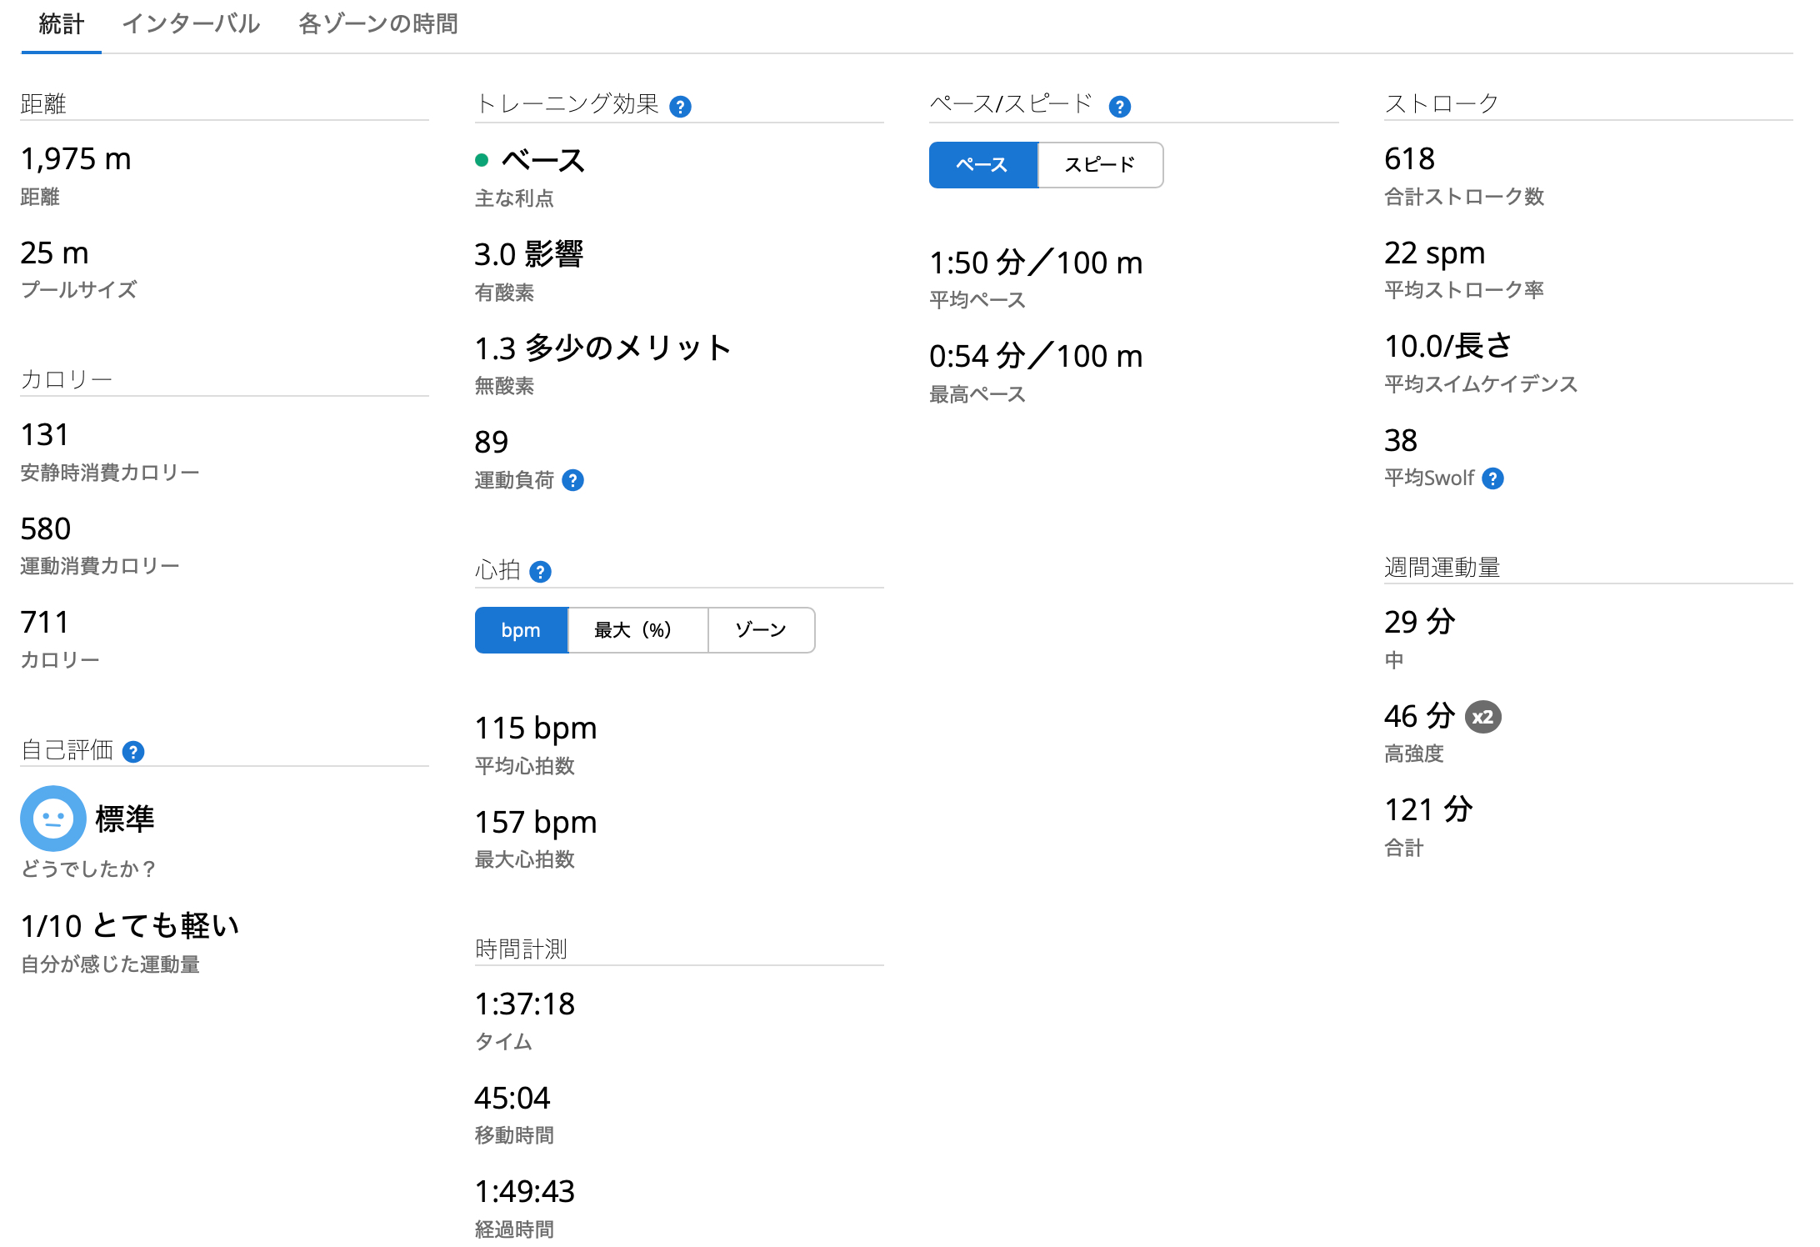The height and width of the screenshot is (1247, 1820).
Task: Select the 統計 tab
Action: click(x=60, y=24)
